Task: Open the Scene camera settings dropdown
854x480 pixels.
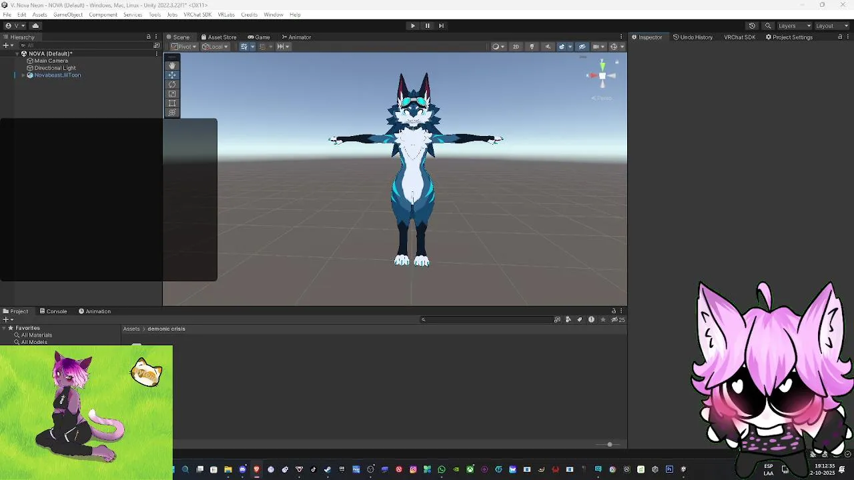Action: tap(598, 47)
